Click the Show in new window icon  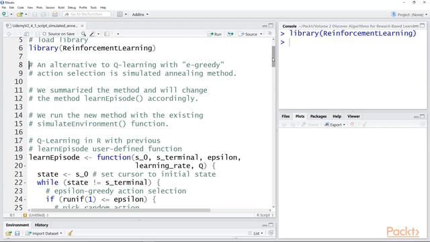27,34
